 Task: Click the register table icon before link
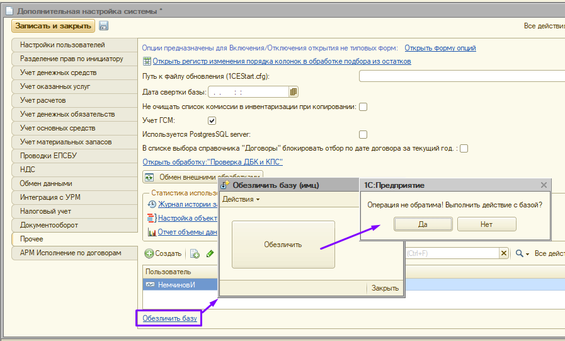pos(147,62)
